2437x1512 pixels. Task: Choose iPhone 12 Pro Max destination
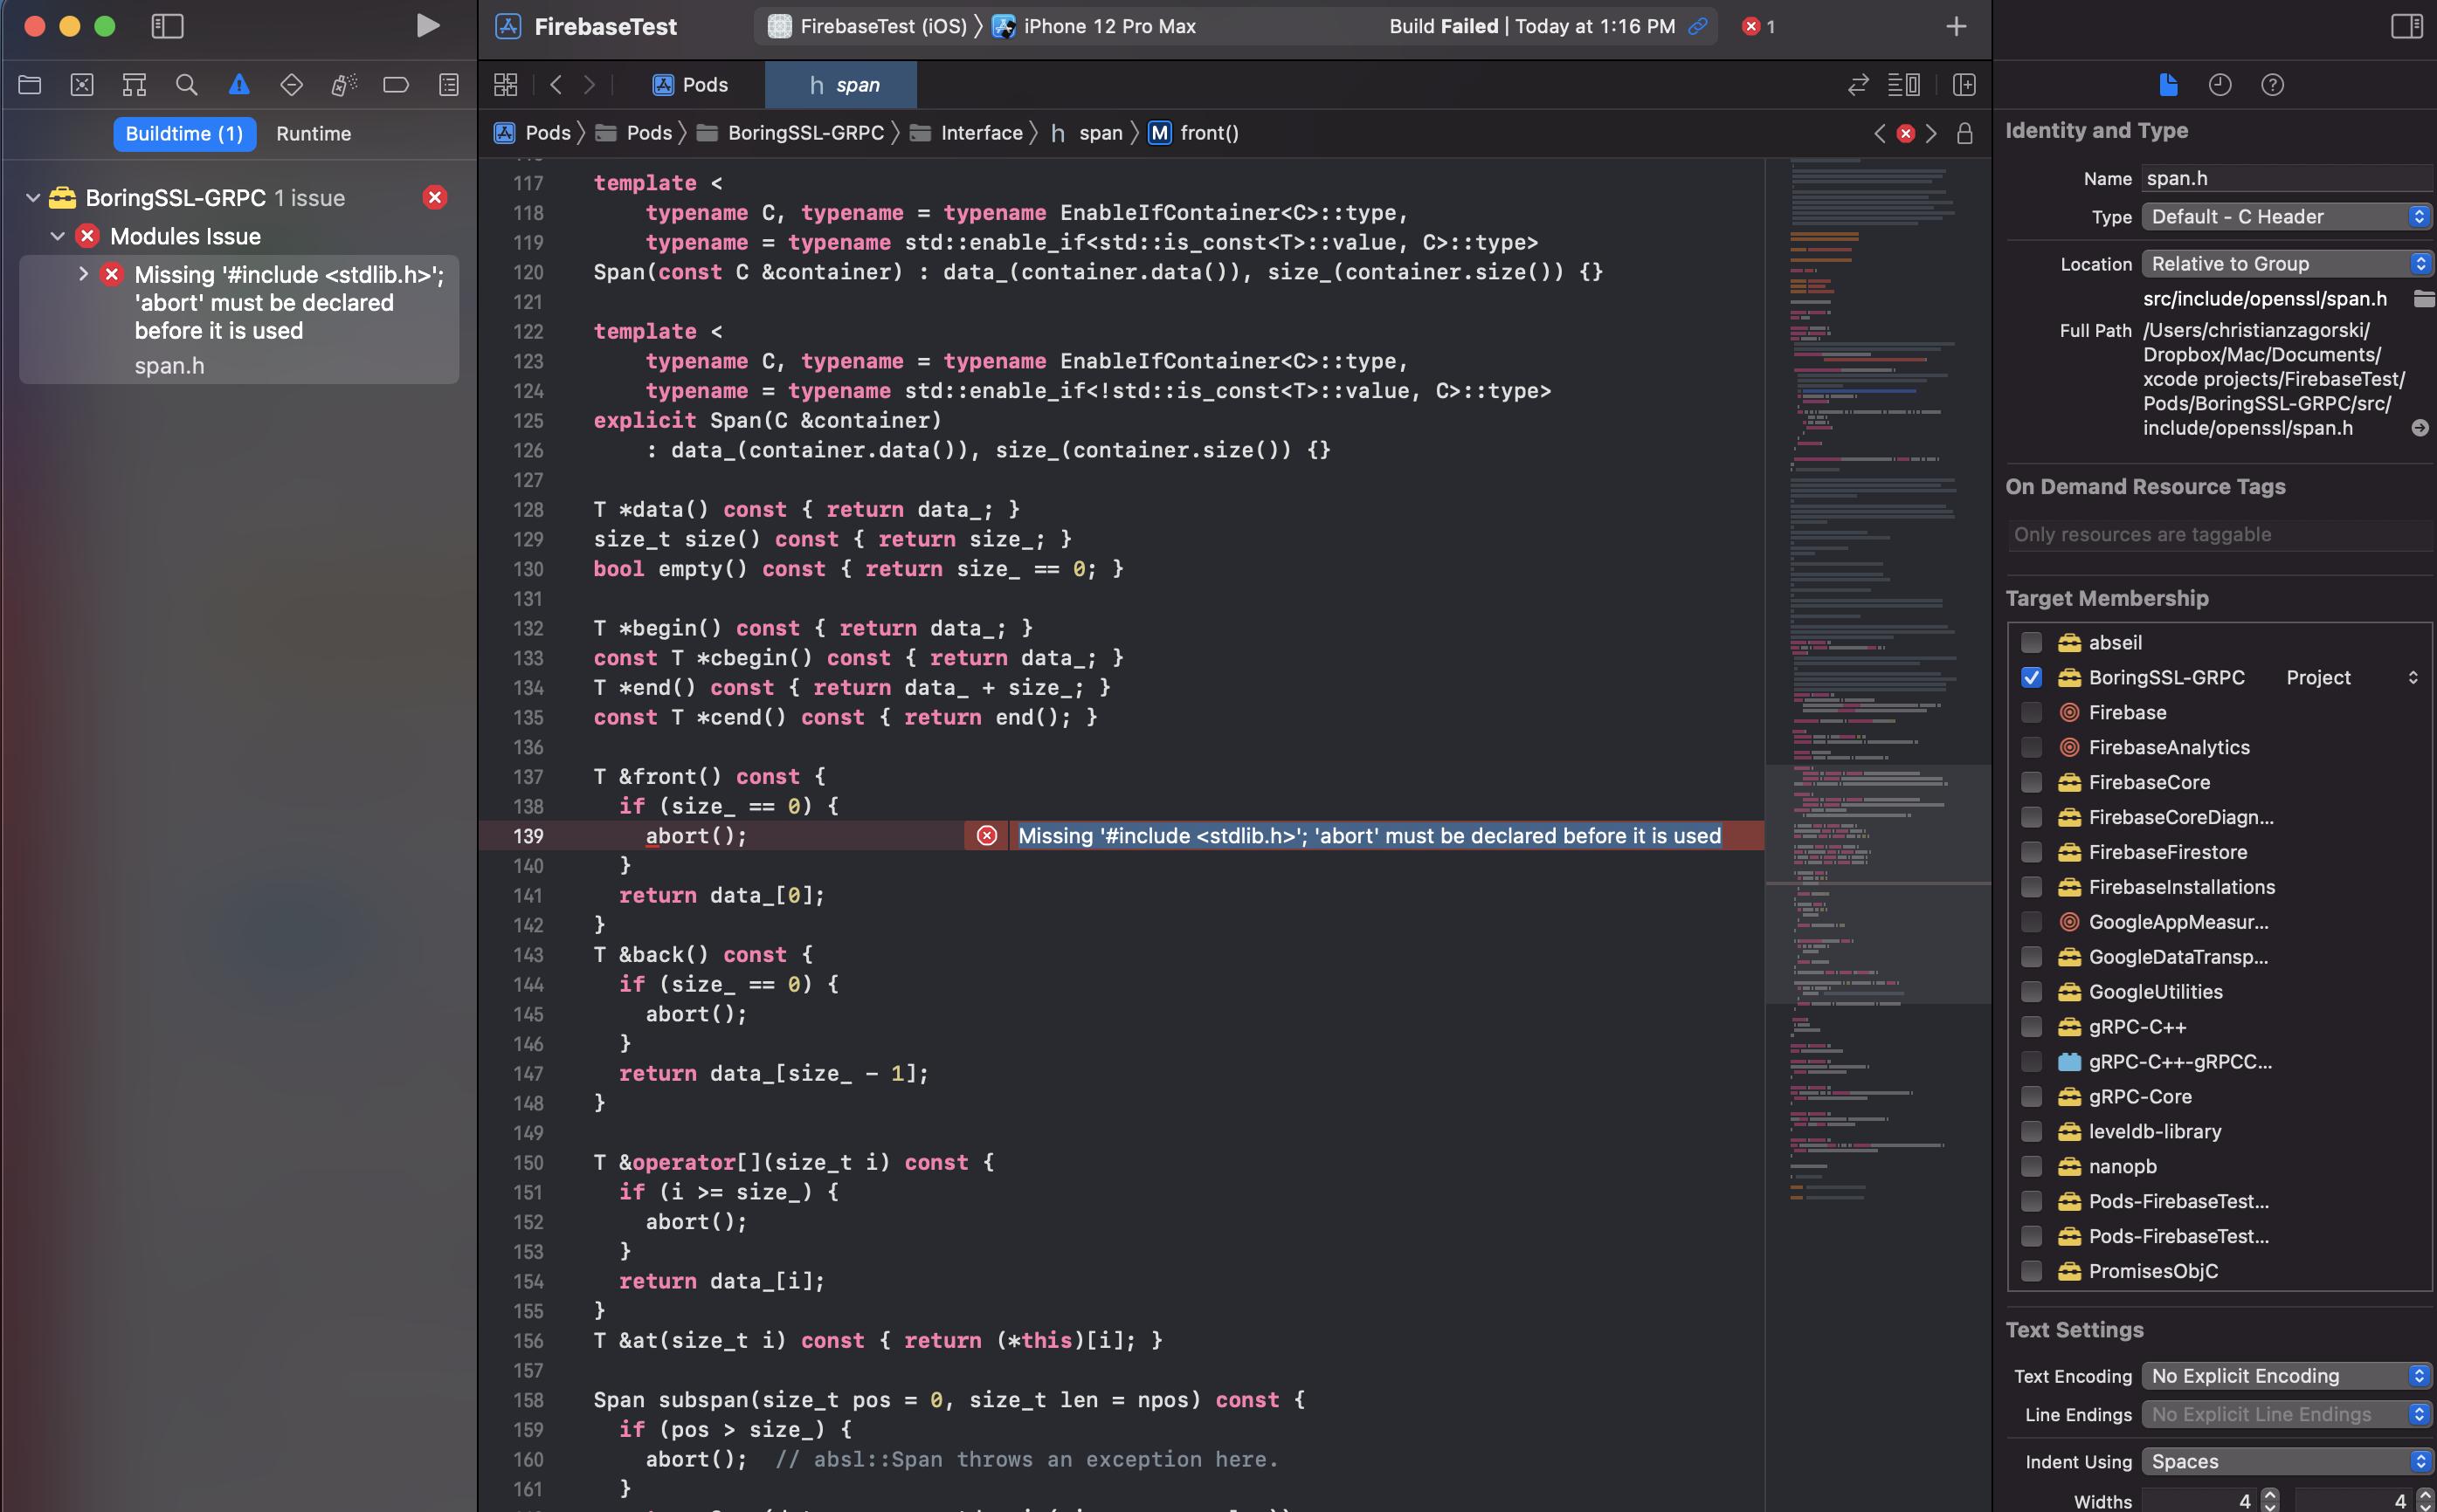click(1094, 26)
